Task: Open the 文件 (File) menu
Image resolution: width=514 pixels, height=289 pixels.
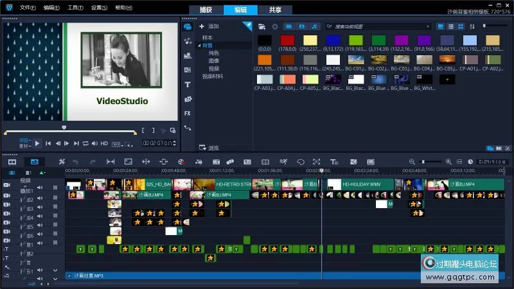Action: (x=27, y=8)
